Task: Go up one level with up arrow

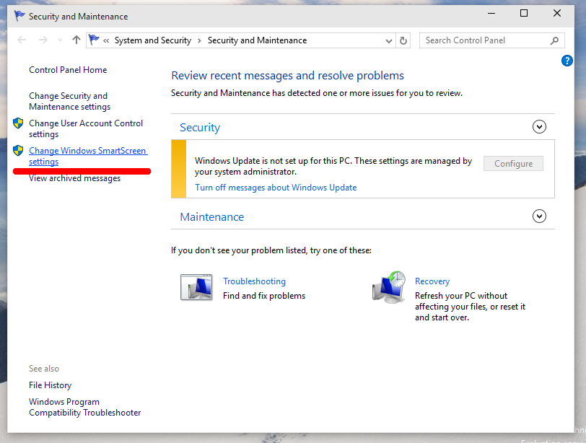Action: [x=76, y=40]
